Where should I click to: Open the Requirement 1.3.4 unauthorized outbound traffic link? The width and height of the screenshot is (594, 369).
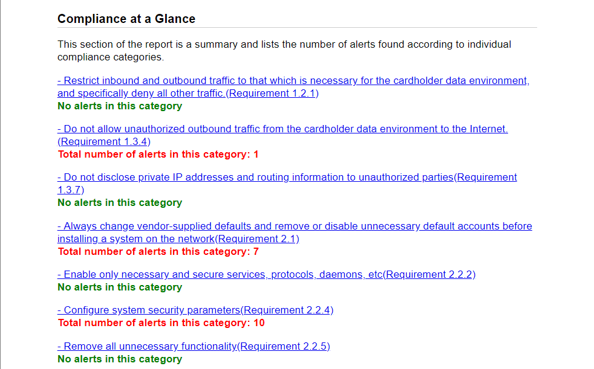282,135
